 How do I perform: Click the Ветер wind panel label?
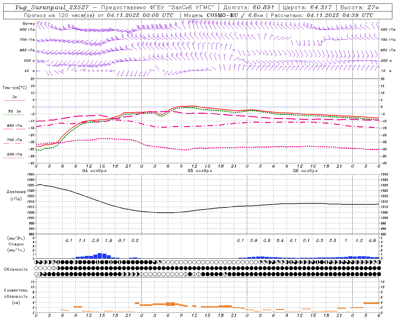[29, 24]
